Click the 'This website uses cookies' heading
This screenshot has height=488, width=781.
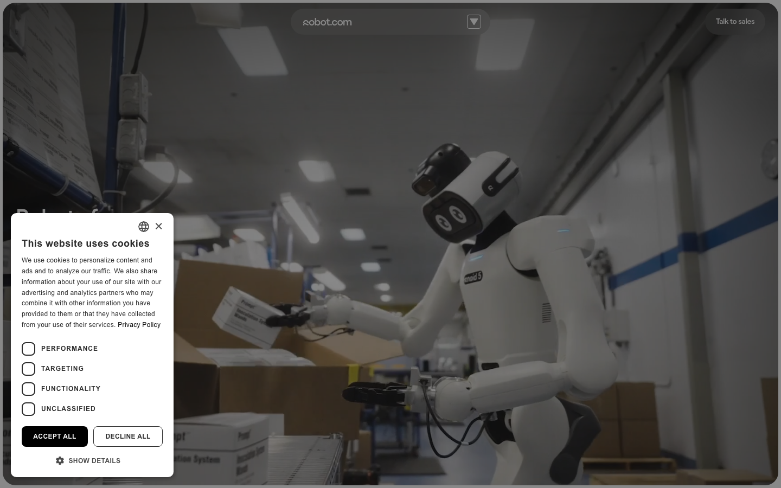point(85,243)
